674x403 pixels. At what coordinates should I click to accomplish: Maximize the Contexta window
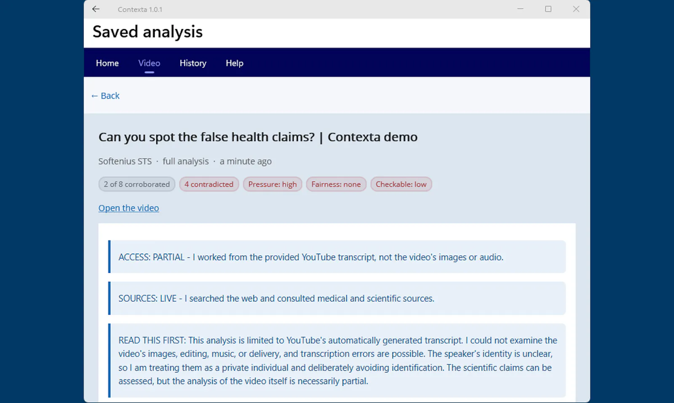tap(548, 9)
